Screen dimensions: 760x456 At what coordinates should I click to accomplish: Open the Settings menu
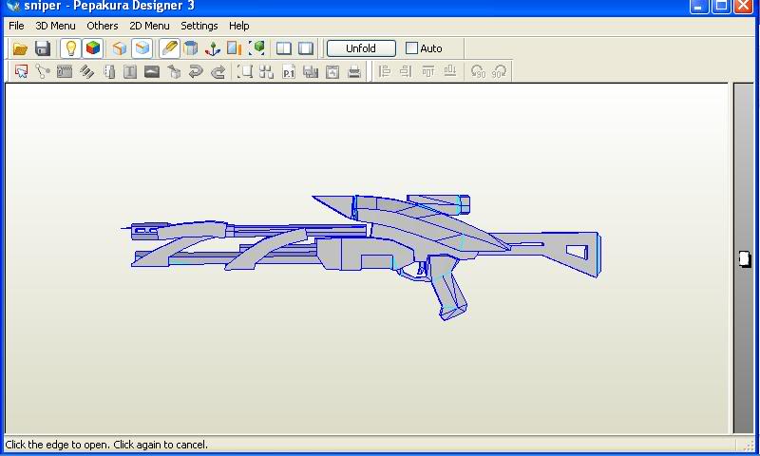(199, 26)
